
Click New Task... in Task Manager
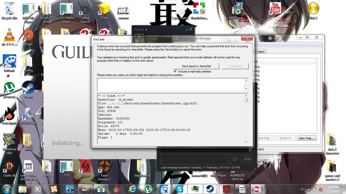coord(306,138)
